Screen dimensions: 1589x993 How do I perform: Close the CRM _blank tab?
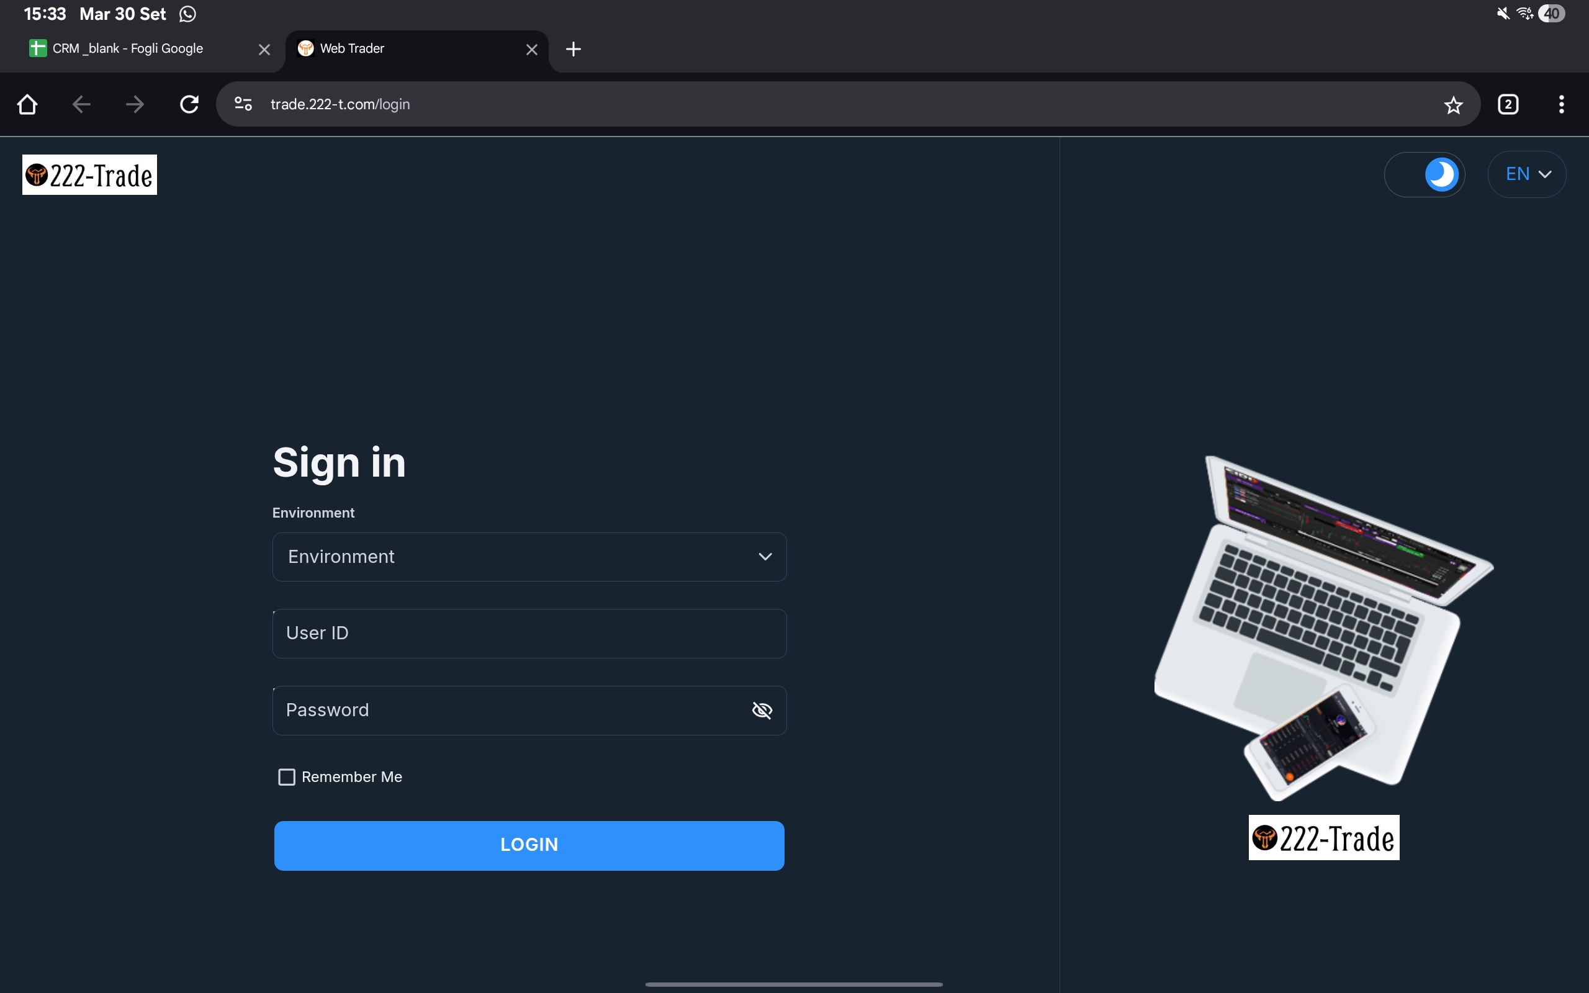pos(264,50)
